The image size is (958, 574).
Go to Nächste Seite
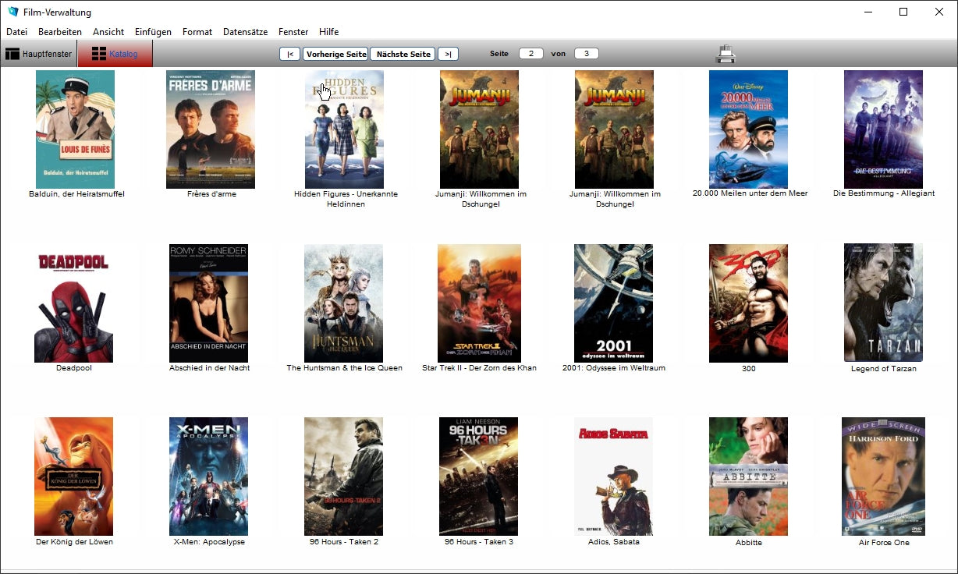coord(403,54)
